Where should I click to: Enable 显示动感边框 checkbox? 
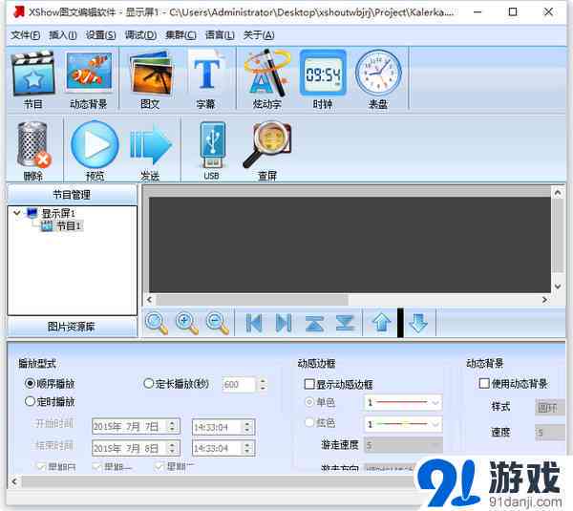coord(309,384)
